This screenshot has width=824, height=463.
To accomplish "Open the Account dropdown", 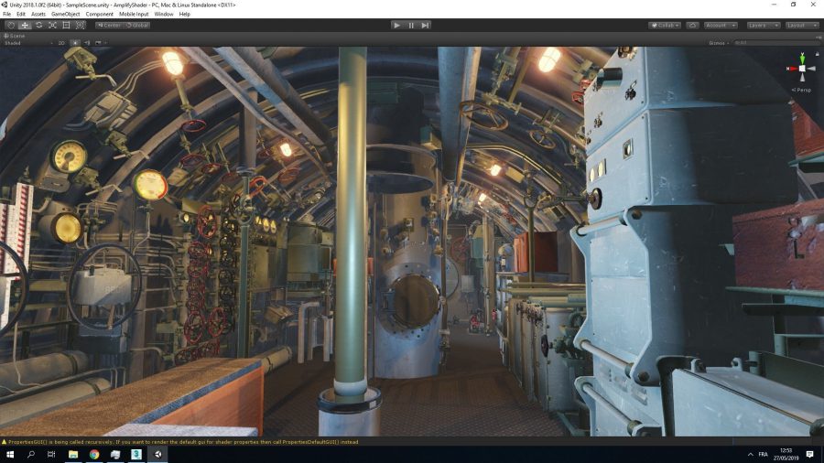I will pyautogui.click(x=721, y=25).
